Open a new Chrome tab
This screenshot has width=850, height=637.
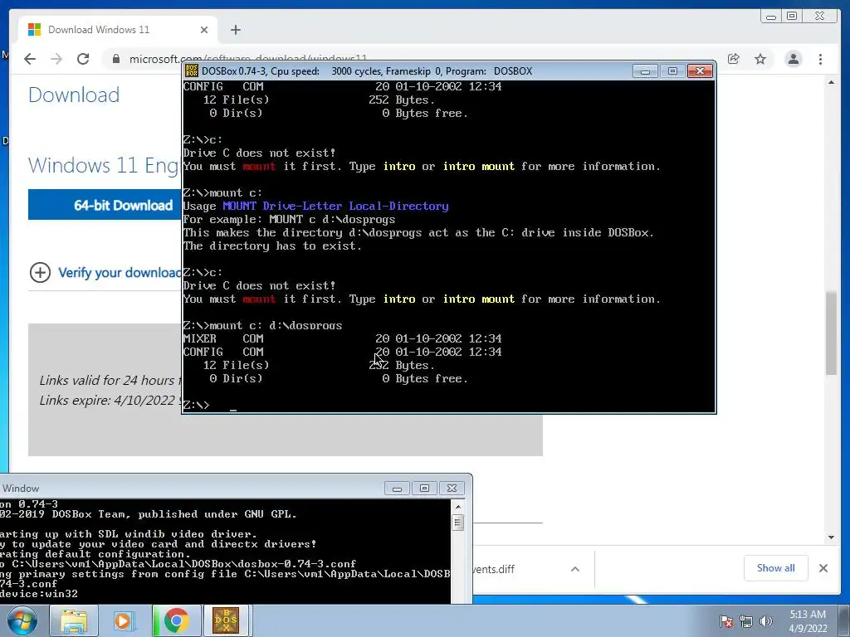click(x=235, y=30)
